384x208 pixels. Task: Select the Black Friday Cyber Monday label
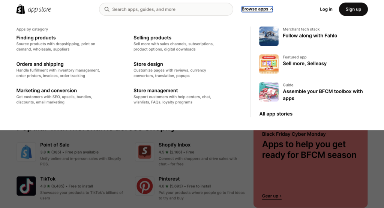click(294, 134)
